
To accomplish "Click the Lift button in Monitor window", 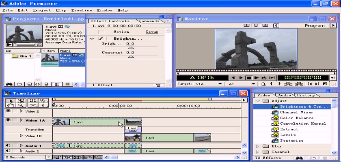I will pyautogui.click(x=288, y=84).
